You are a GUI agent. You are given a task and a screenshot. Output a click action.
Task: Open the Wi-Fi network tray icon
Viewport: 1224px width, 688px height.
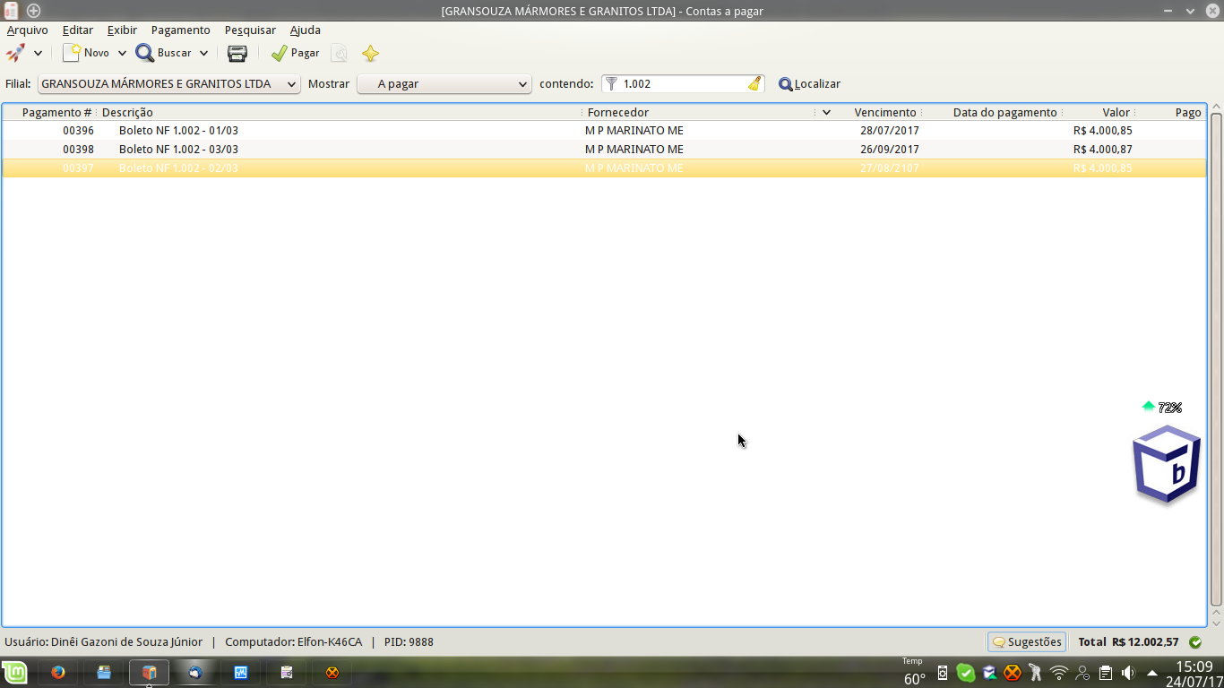[1059, 672]
